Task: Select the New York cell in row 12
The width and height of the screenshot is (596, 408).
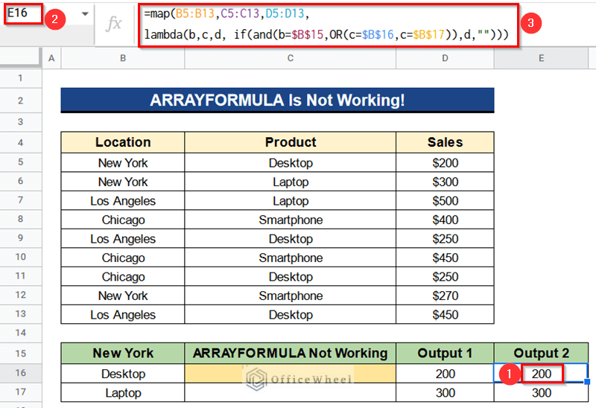Action: tap(123, 296)
